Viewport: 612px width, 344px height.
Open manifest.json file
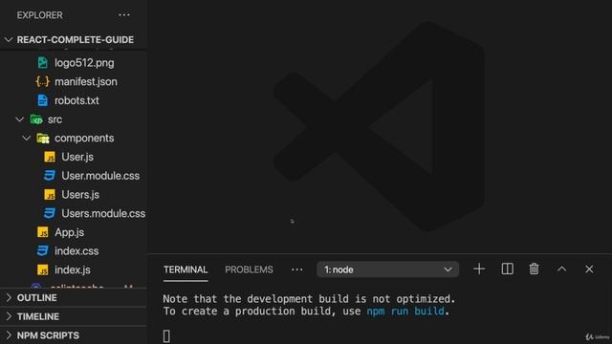(86, 82)
